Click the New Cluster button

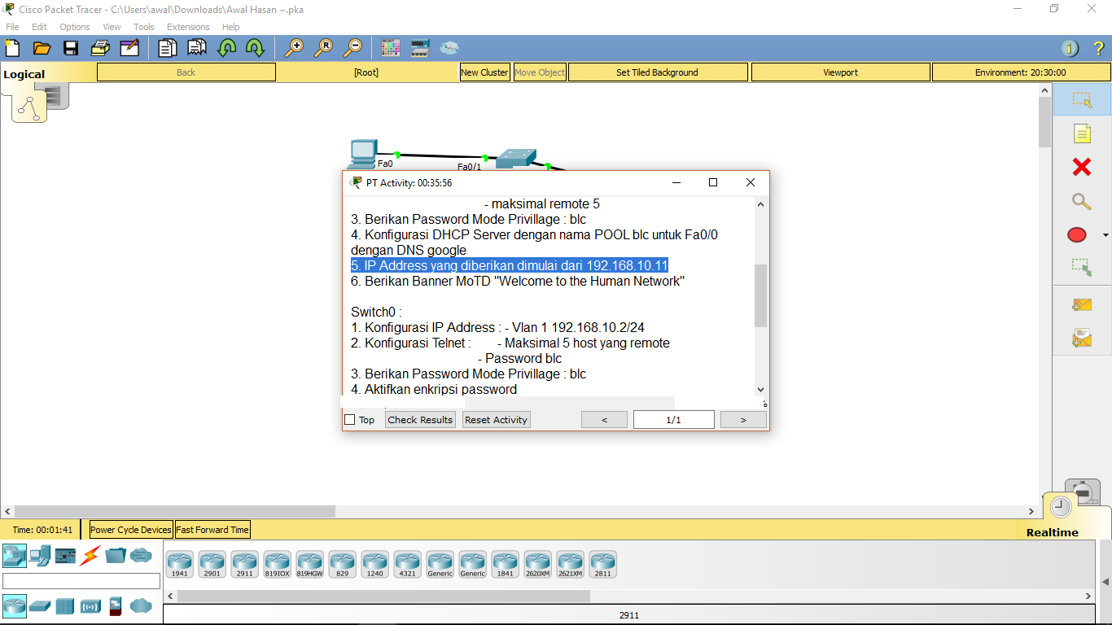[484, 72]
